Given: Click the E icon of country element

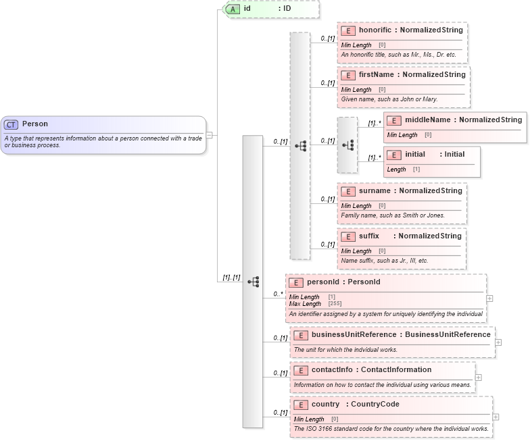Looking at the screenshot, I should click(x=300, y=405).
